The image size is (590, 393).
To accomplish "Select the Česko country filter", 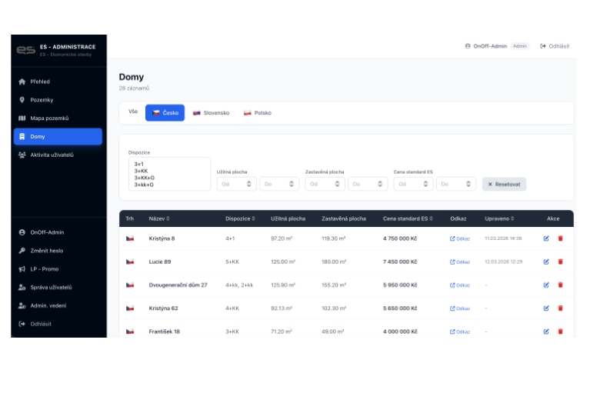I will 165,113.
